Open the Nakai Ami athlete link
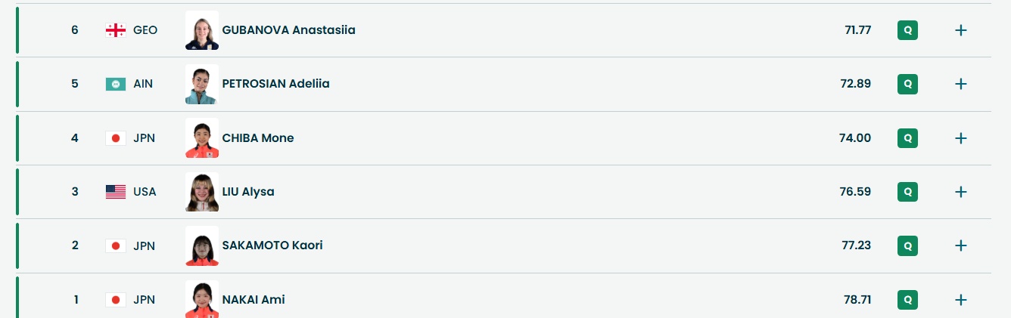The width and height of the screenshot is (1011, 318). coord(254,300)
